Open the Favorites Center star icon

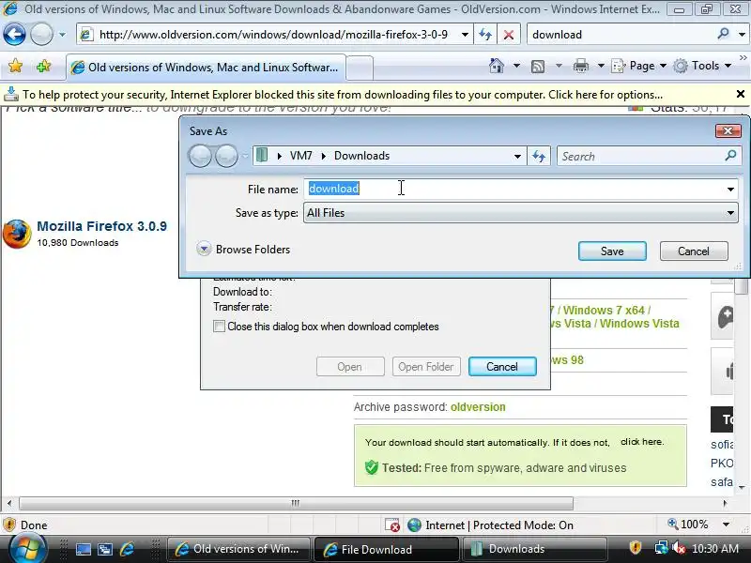[x=15, y=66]
